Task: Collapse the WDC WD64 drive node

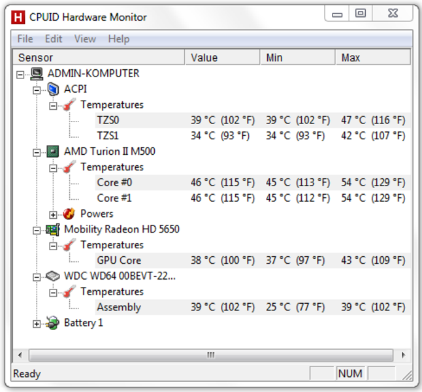Action: (37, 277)
